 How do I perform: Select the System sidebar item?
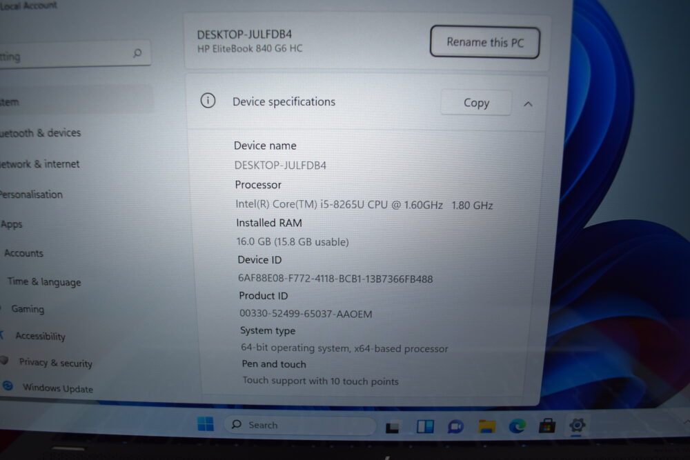pos(75,101)
